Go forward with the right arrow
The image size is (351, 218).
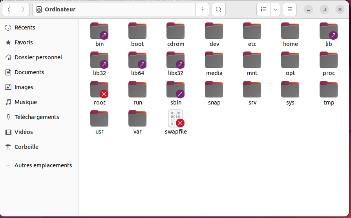[23, 9]
